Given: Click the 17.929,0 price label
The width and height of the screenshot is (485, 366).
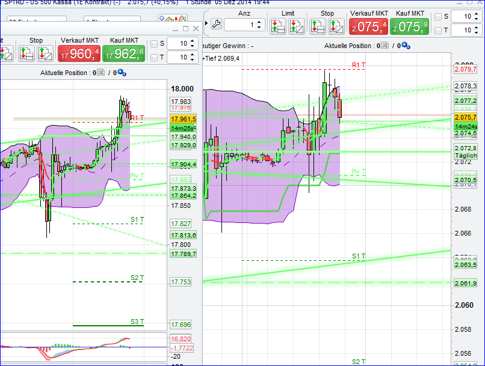Looking at the screenshot, I should pyautogui.click(x=184, y=145).
